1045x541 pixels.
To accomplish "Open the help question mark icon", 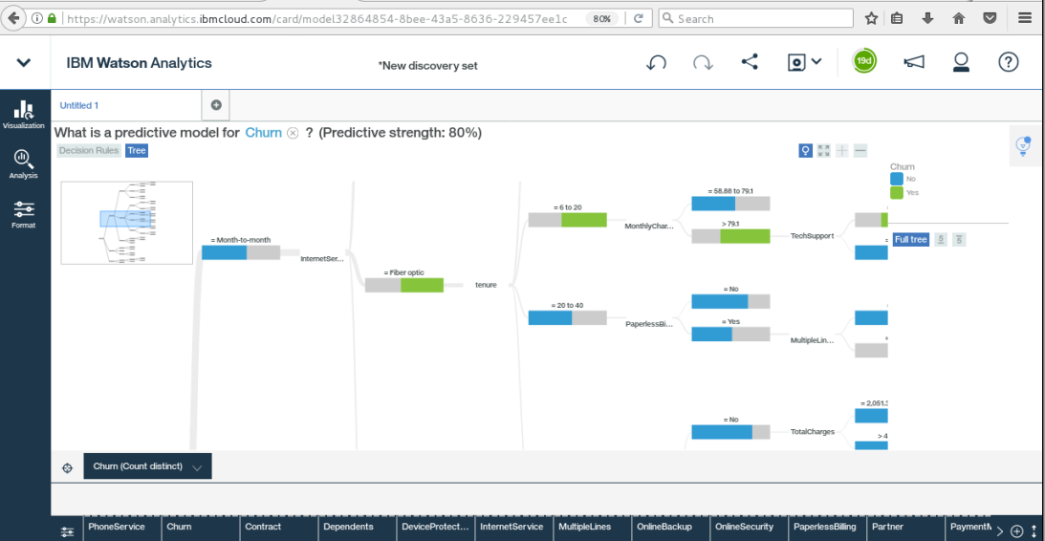I will pyautogui.click(x=1009, y=62).
